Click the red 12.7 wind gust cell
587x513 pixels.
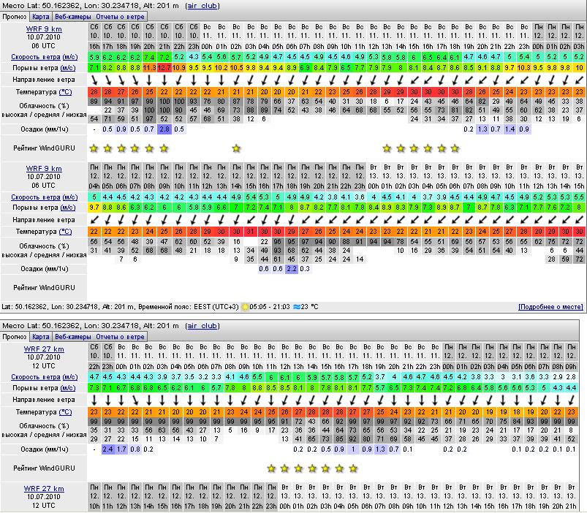(x=164, y=68)
